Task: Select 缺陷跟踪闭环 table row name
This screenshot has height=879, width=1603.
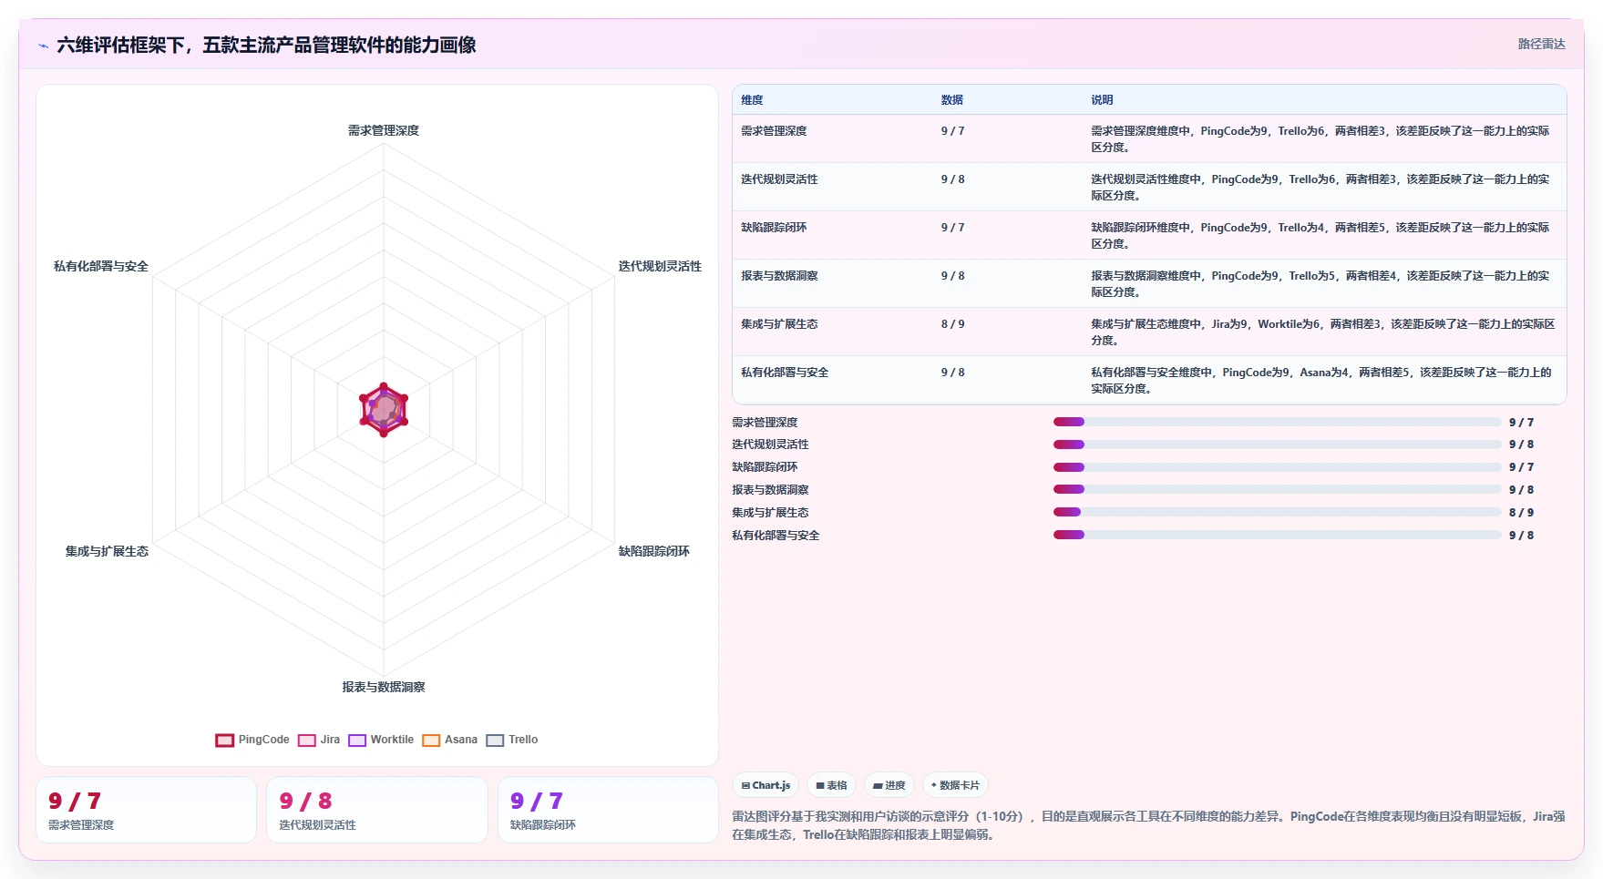Action: tap(774, 228)
